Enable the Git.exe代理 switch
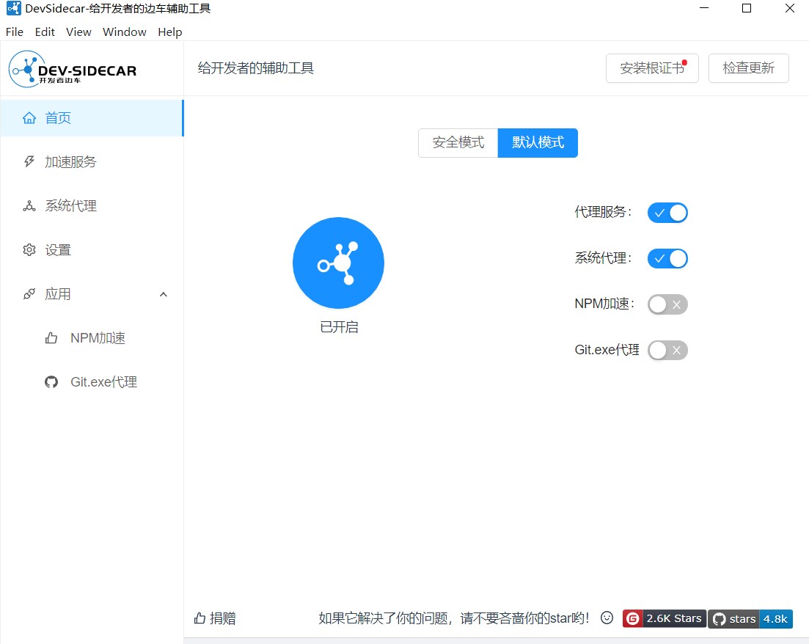 [667, 351]
